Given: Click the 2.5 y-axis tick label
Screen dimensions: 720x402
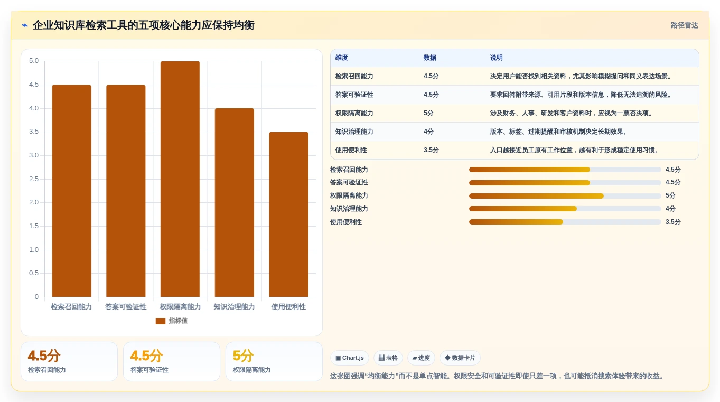Looking at the screenshot, I should (34, 179).
